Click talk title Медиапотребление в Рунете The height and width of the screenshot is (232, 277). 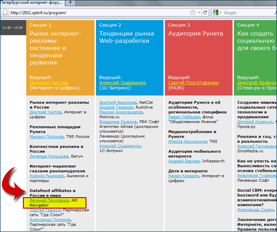[x=192, y=134]
